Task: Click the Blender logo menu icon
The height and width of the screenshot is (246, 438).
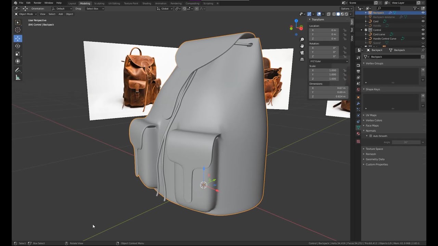Action: click(x=15, y=3)
